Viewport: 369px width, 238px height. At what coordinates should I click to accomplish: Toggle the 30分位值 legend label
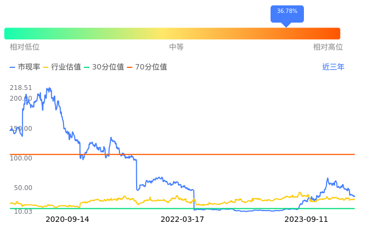coord(108,67)
